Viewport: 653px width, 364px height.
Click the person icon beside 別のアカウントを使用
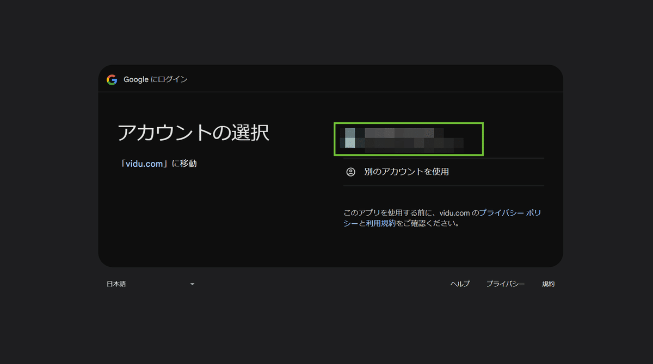pos(351,172)
